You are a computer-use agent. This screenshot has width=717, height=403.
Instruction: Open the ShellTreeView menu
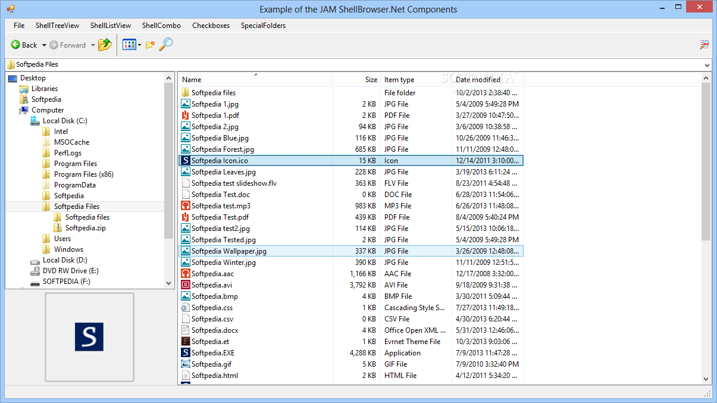pos(57,26)
